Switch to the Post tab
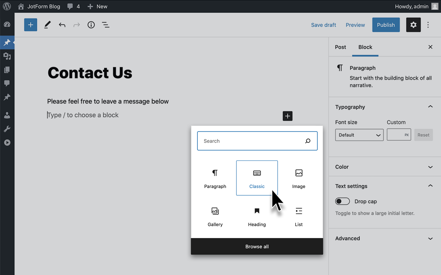 pos(340,47)
